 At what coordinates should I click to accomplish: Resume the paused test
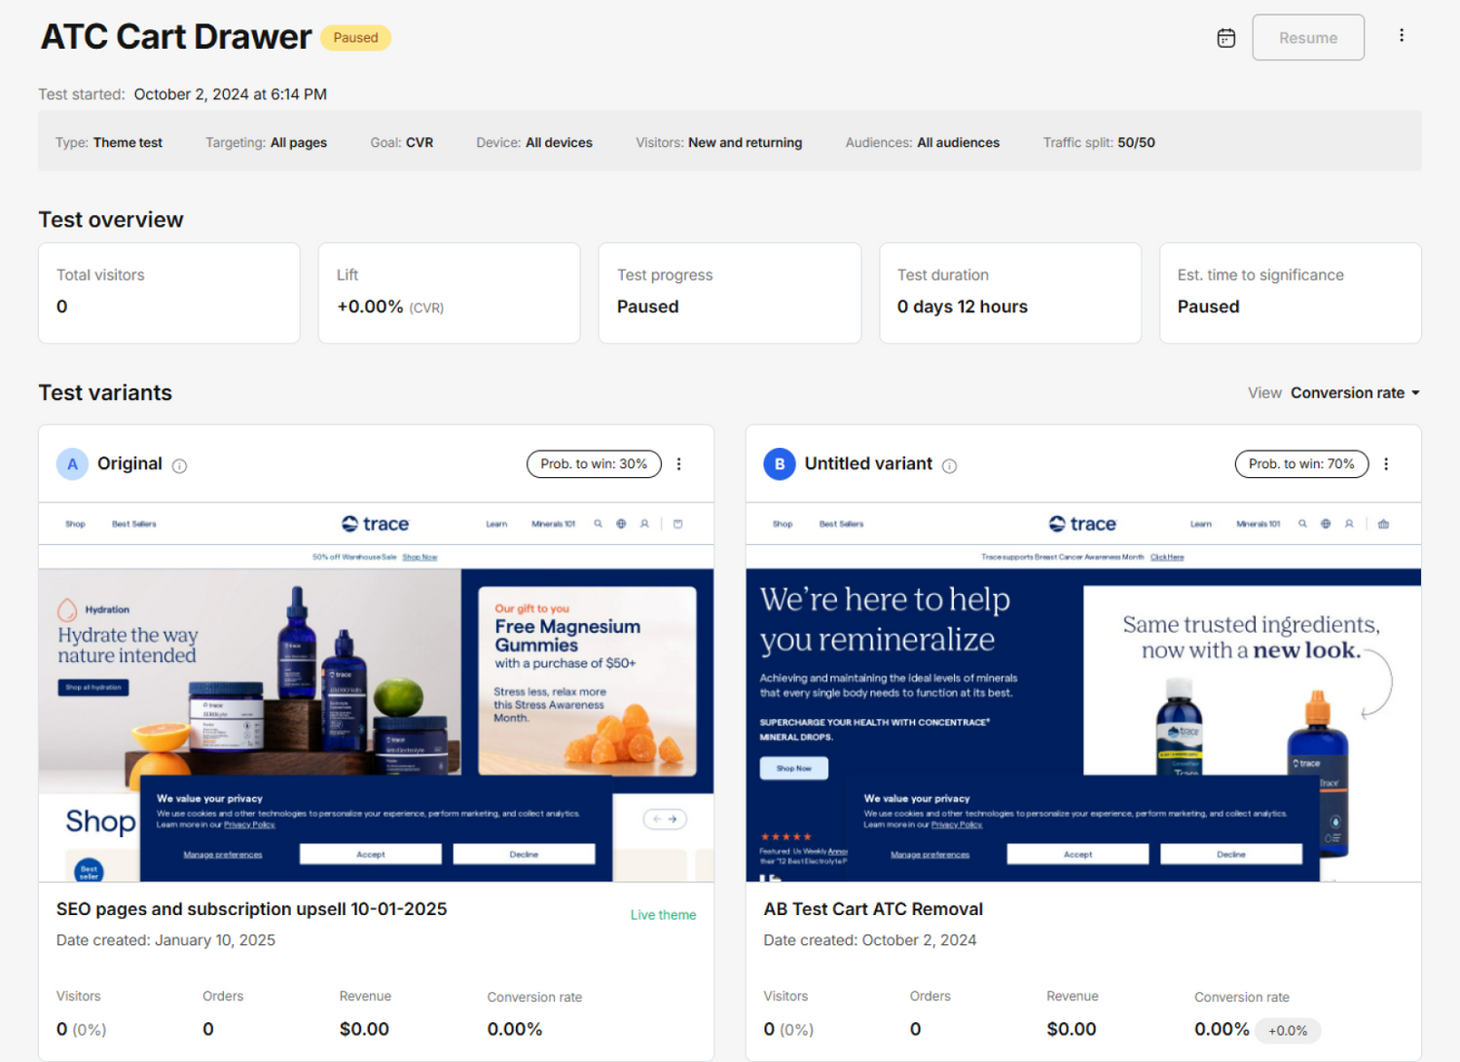[x=1307, y=38]
